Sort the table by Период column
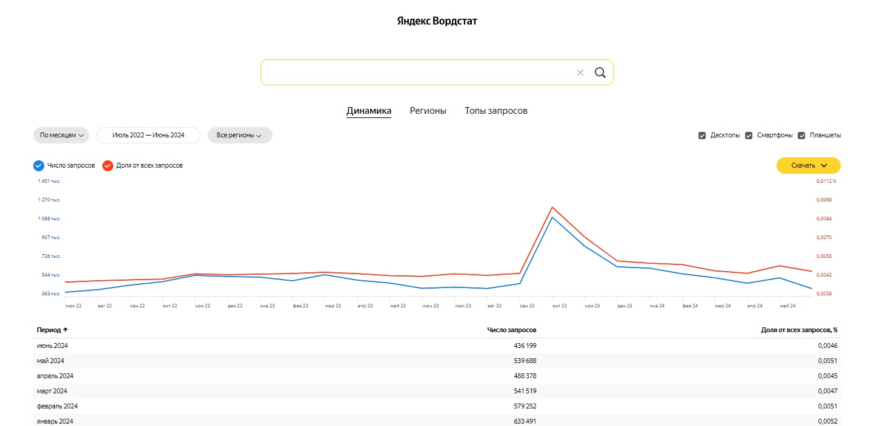 tap(52, 330)
